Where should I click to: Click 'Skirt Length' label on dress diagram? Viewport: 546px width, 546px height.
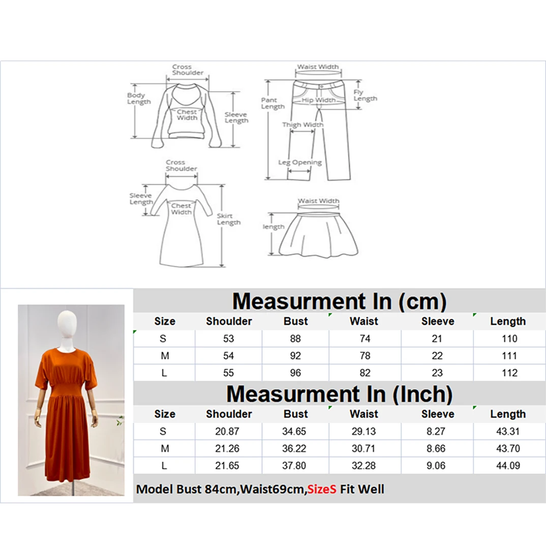[x=229, y=219]
